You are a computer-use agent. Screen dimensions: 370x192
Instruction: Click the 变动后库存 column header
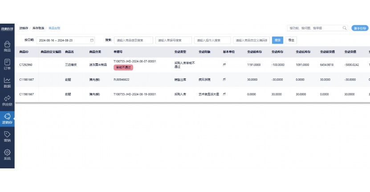(303, 52)
